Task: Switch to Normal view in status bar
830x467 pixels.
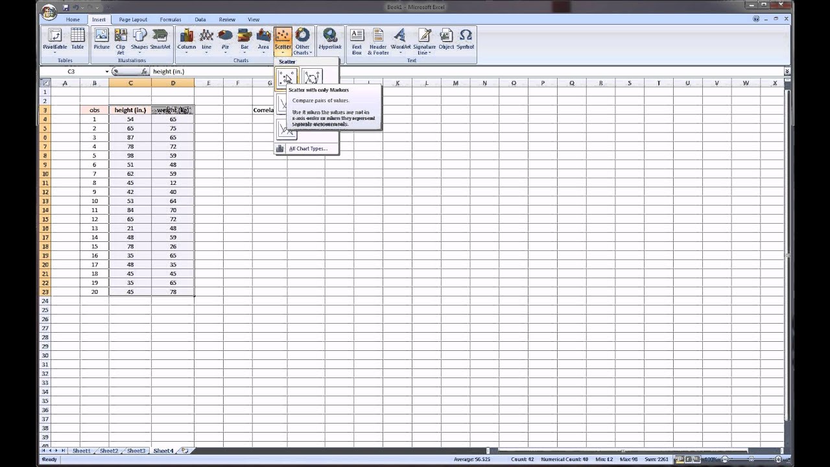Action: click(678, 459)
